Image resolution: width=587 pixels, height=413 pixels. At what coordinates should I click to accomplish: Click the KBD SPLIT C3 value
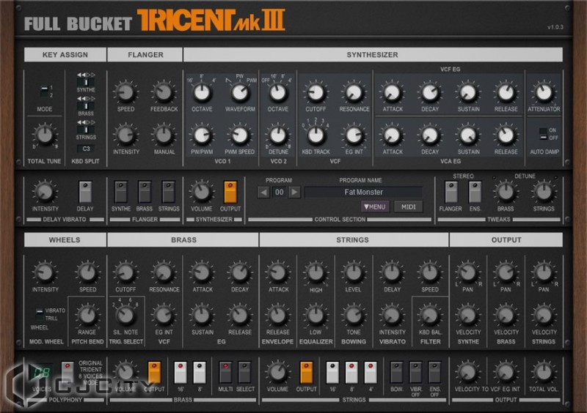click(86, 149)
